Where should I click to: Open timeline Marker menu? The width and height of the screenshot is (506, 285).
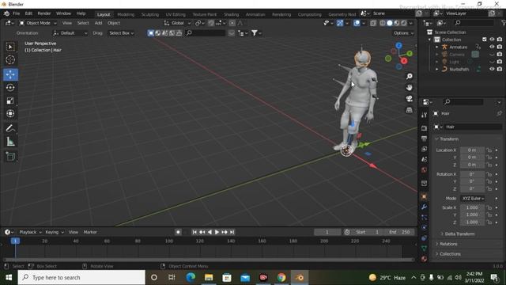coord(90,232)
